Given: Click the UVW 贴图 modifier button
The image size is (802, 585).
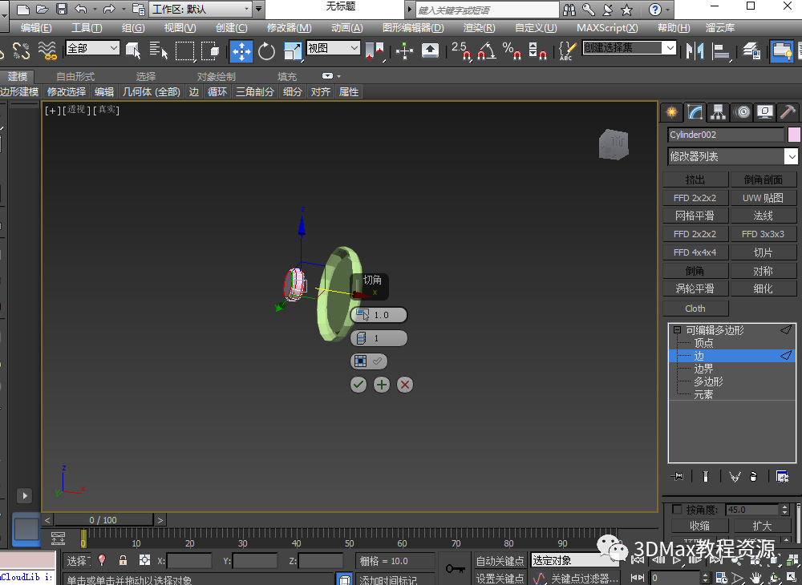Looking at the screenshot, I should click(x=763, y=198).
